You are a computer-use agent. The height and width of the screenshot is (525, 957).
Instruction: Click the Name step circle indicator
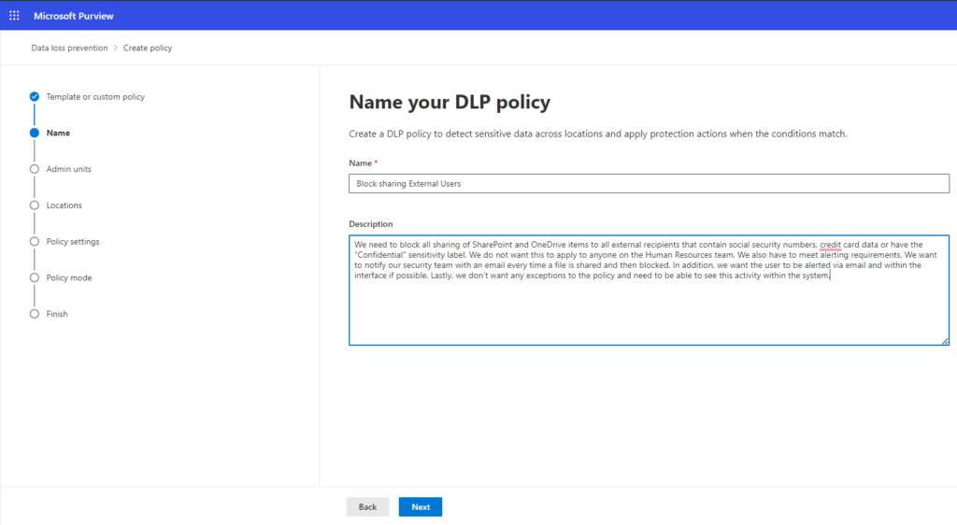pyautogui.click(x=35, y=133)
